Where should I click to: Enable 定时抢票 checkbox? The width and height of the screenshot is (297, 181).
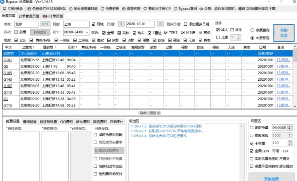tap(252, 128)
